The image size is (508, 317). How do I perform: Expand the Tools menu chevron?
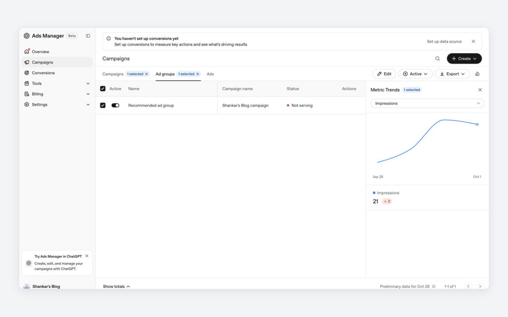point(88,83)
